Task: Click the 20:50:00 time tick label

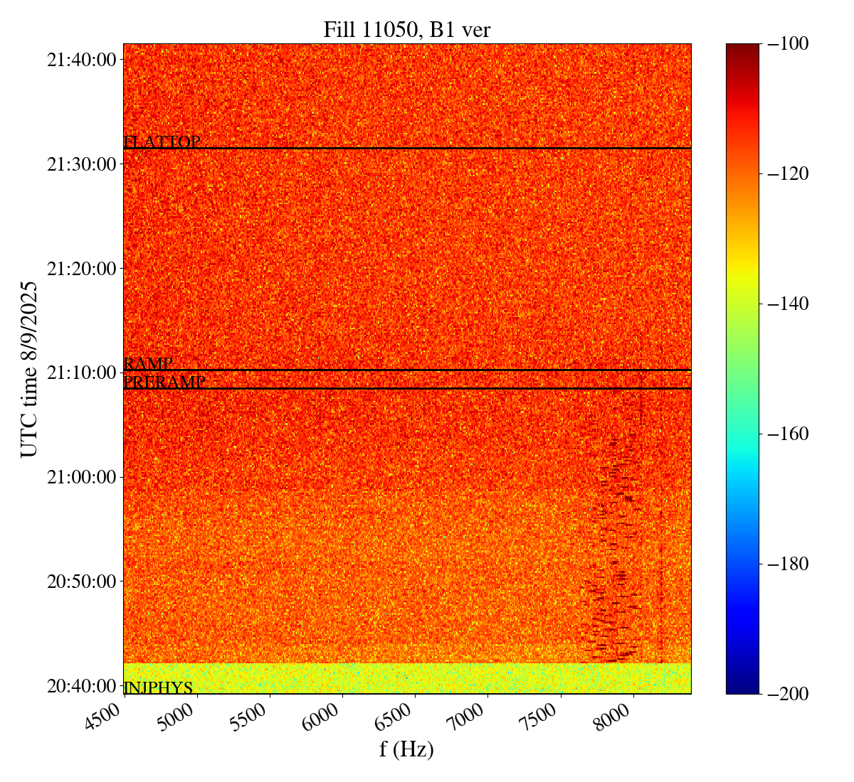Action: coord(81,582)
